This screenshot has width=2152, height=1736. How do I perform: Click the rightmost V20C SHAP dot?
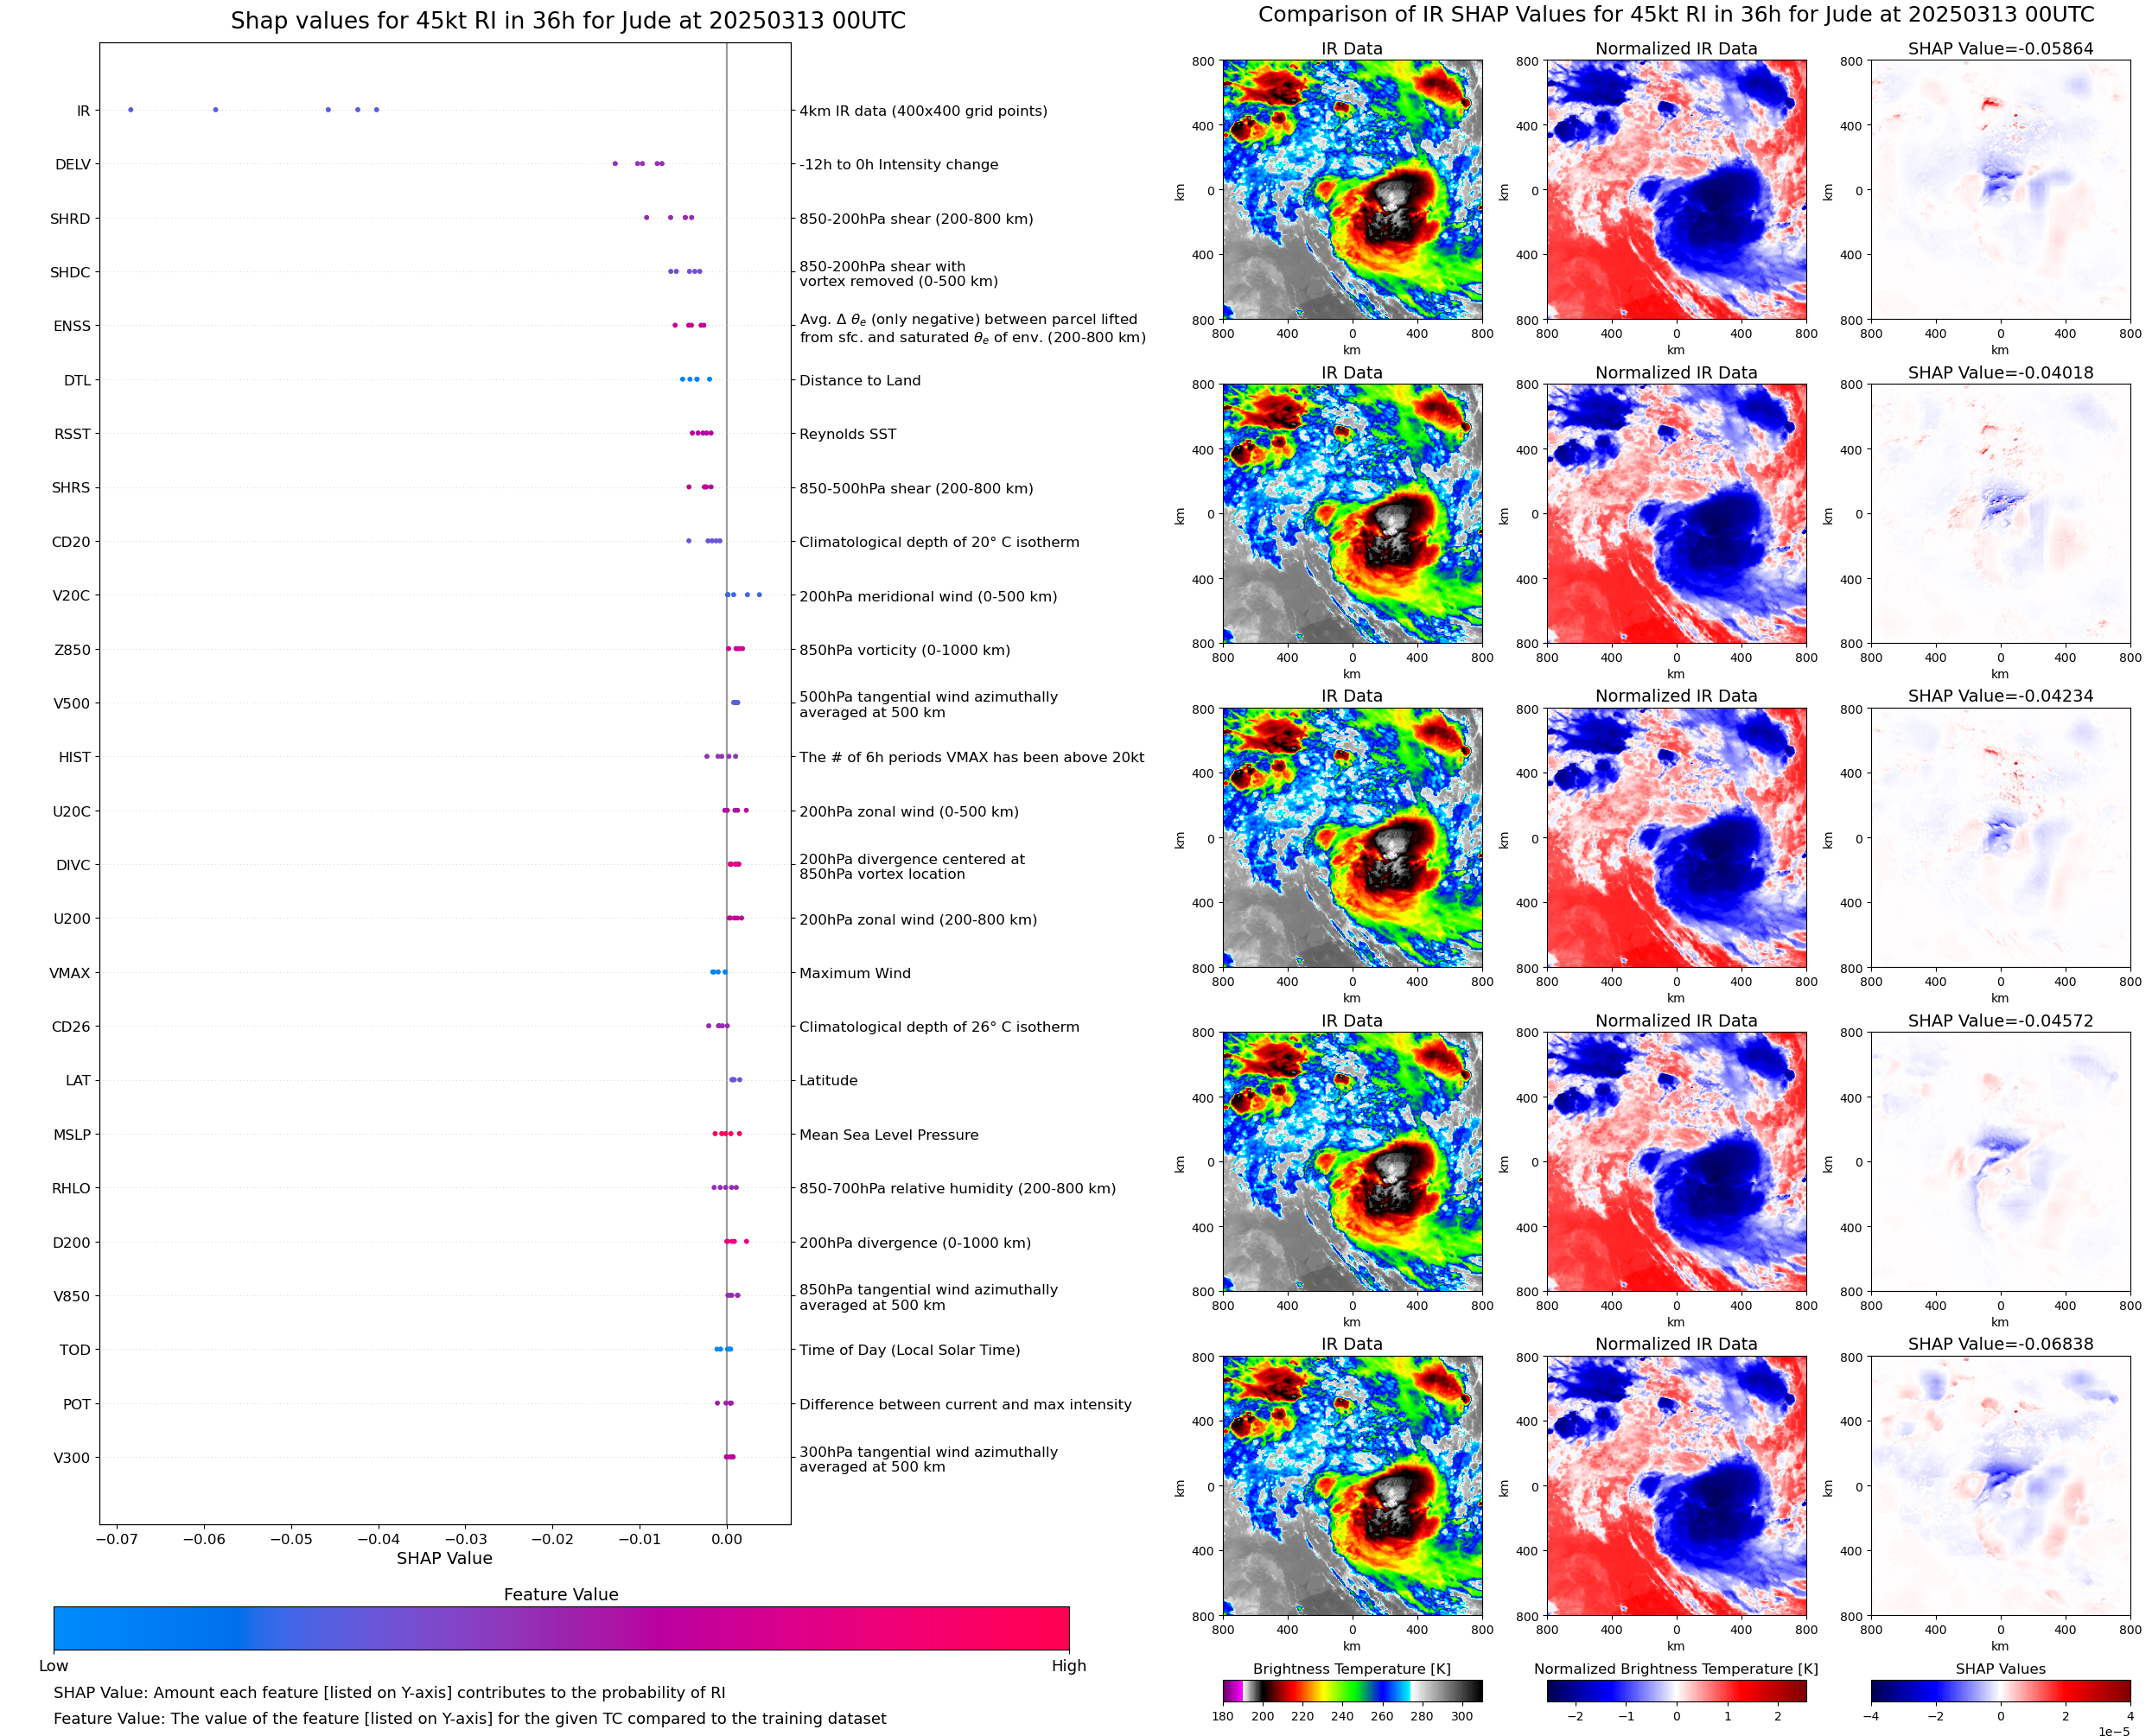pyautogui.click(x=759, y=595)
